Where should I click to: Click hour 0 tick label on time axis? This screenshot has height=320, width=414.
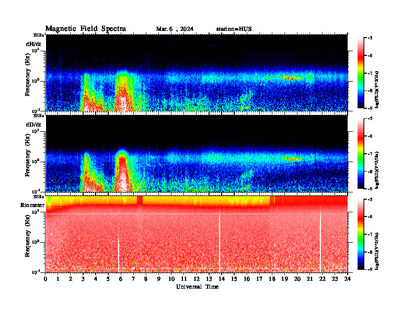pyautogui.click(x=46, y=279)
